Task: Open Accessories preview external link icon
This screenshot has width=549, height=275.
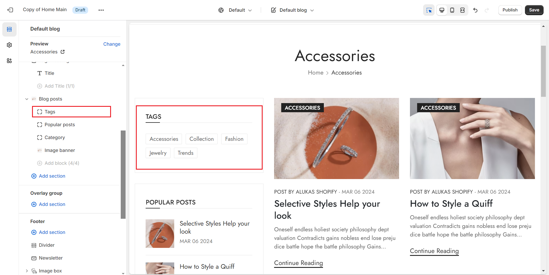Action: pos(63,52)
